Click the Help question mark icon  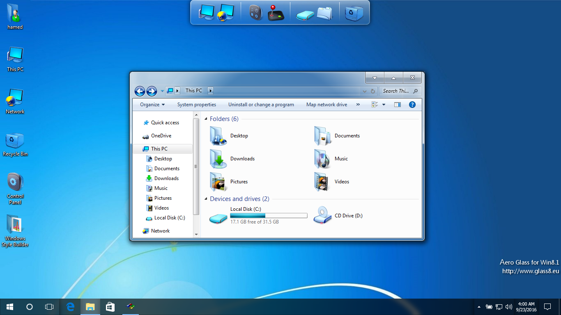pyautogui.click(x=412, y=105)
